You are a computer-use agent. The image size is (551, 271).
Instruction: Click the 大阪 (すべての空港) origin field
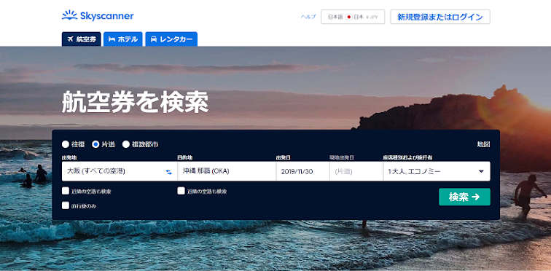point(120,171)
